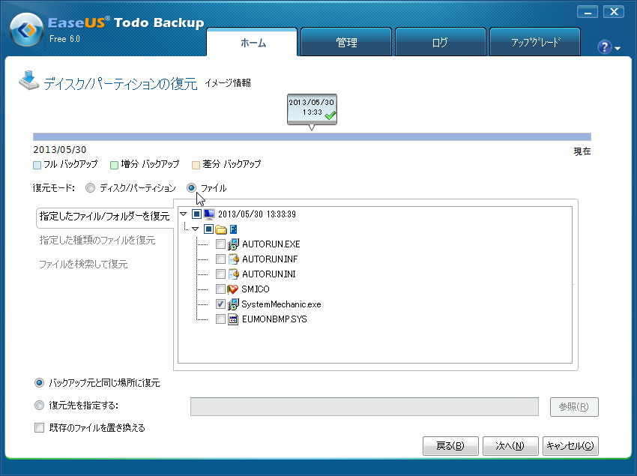The height and width of the screenshot is (476, 637).
Task: Click the restore destination path input field
Action: [364, 406]
